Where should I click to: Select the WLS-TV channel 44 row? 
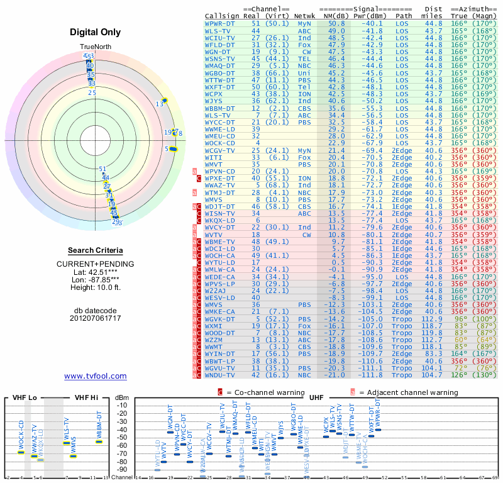(x=350, y=31)
